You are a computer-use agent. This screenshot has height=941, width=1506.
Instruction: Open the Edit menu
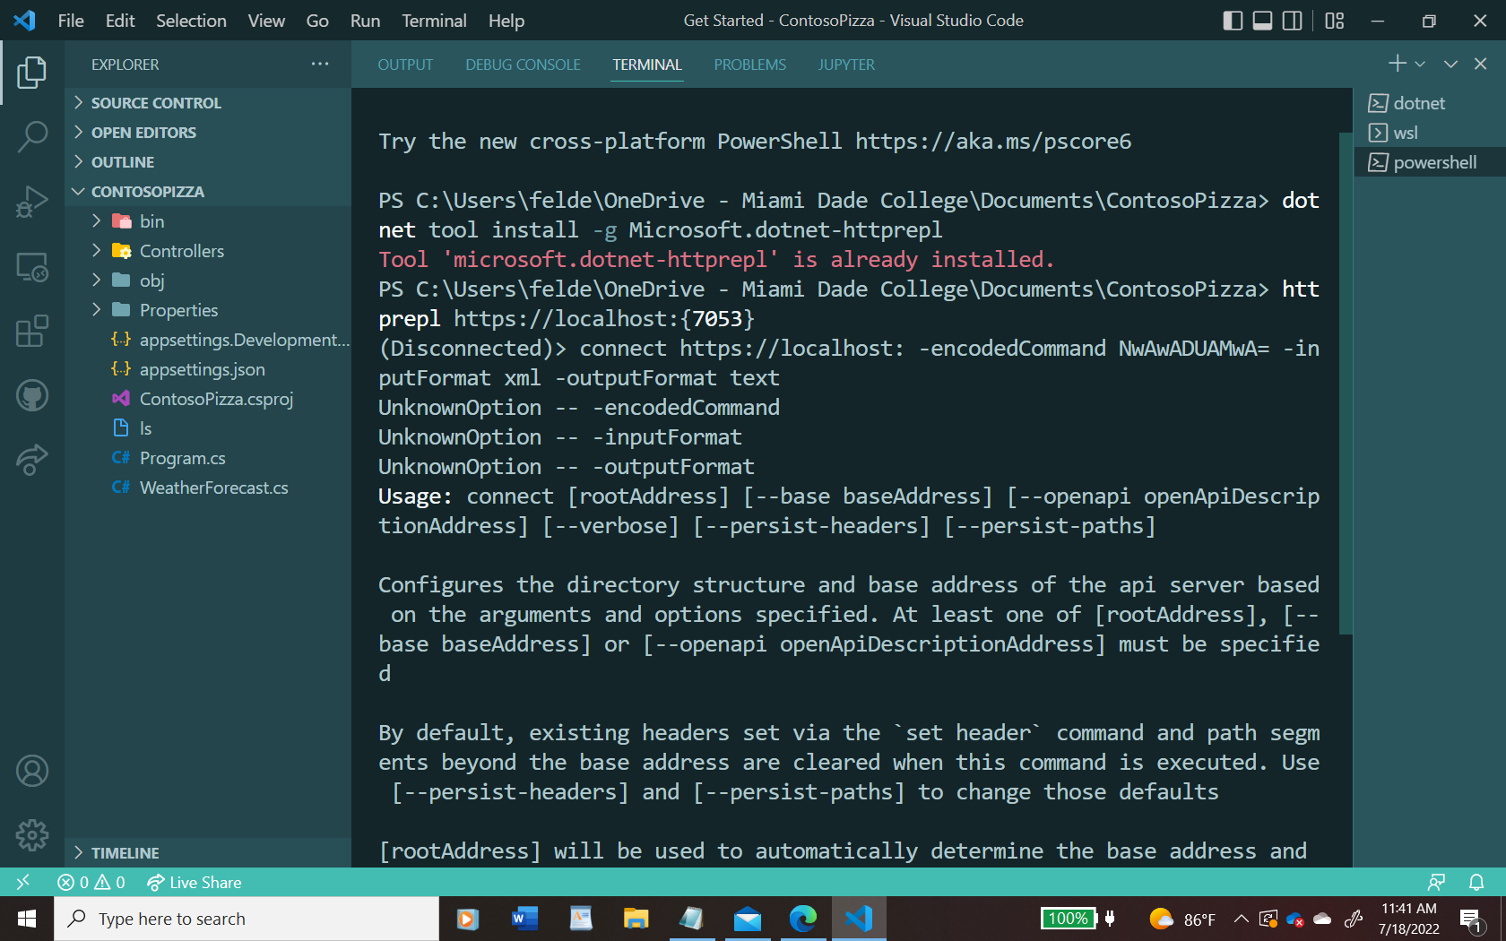tap(120, 21)
